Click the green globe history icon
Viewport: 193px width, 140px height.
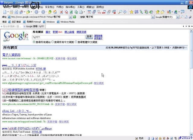(x=151, y=12)
